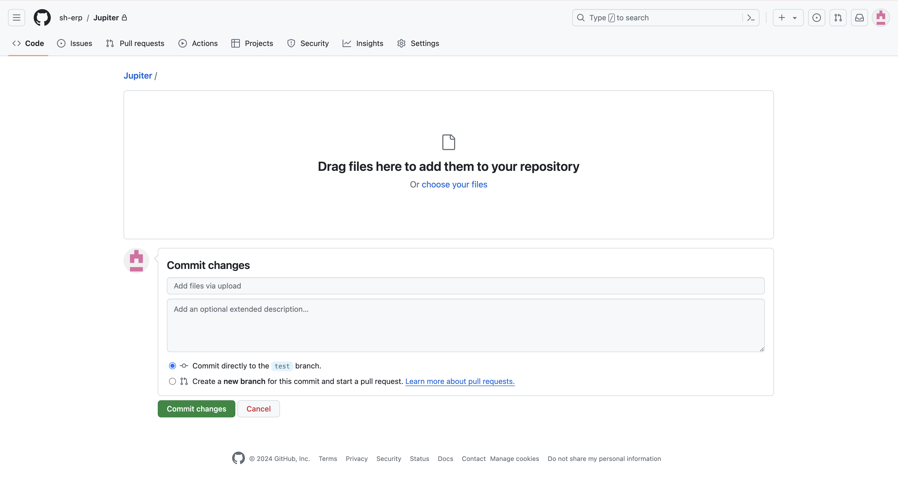Open the Code tab
The width and height of the screenshot is (898, 477).
(x=28, y=43)
